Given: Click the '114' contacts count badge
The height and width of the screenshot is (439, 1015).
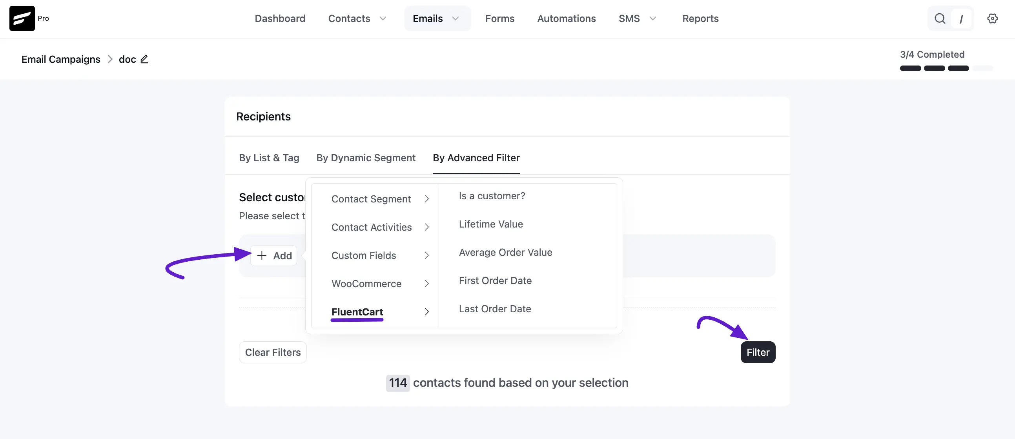Looking at the screenshot, I should click(x=397, y=383).
